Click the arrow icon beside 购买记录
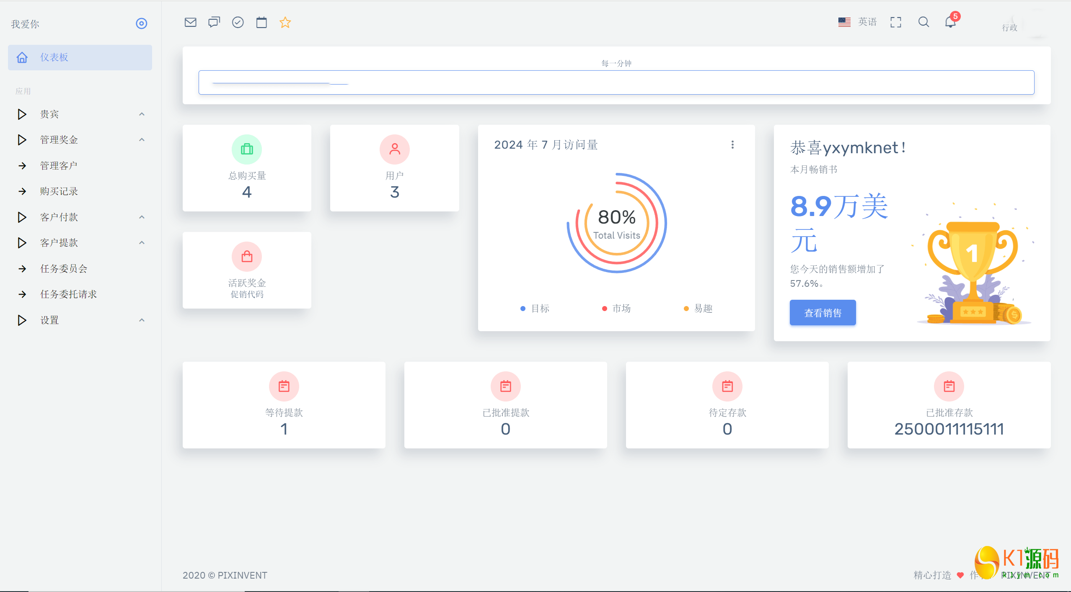The height and width of the screenshot is (592, 1071). pos(22,191)
